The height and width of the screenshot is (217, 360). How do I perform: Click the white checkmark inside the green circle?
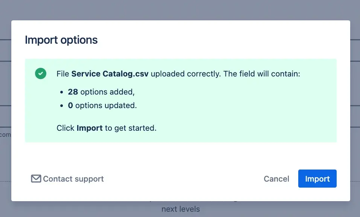pyautogui.click(x=40, y=73)
